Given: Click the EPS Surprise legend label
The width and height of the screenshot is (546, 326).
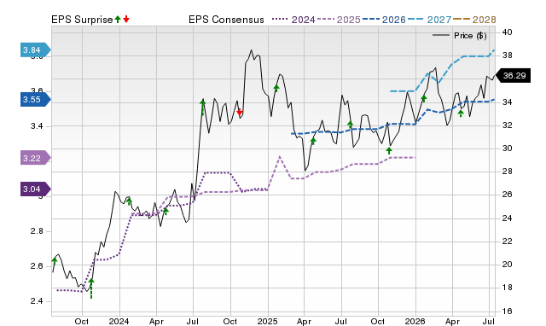Looking at the screenshot, I should click(x=82, y=20).
